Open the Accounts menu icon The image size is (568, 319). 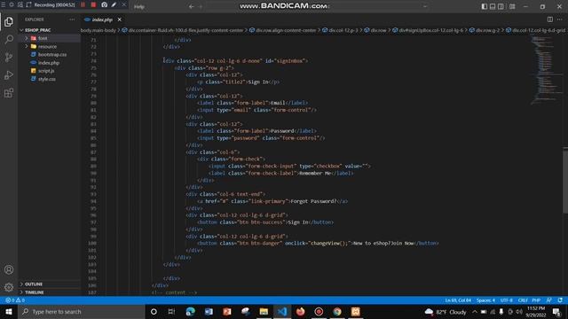click(9, 269)
